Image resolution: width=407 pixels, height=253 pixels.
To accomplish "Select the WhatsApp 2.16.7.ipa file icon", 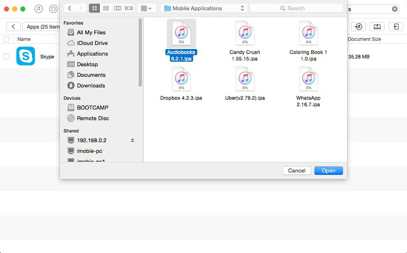I will [308, 79].
